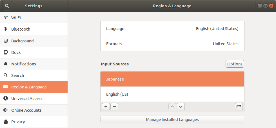Click the Universal Access icon
This screenshot has height=128, width=276.
[x=5, y=99]
